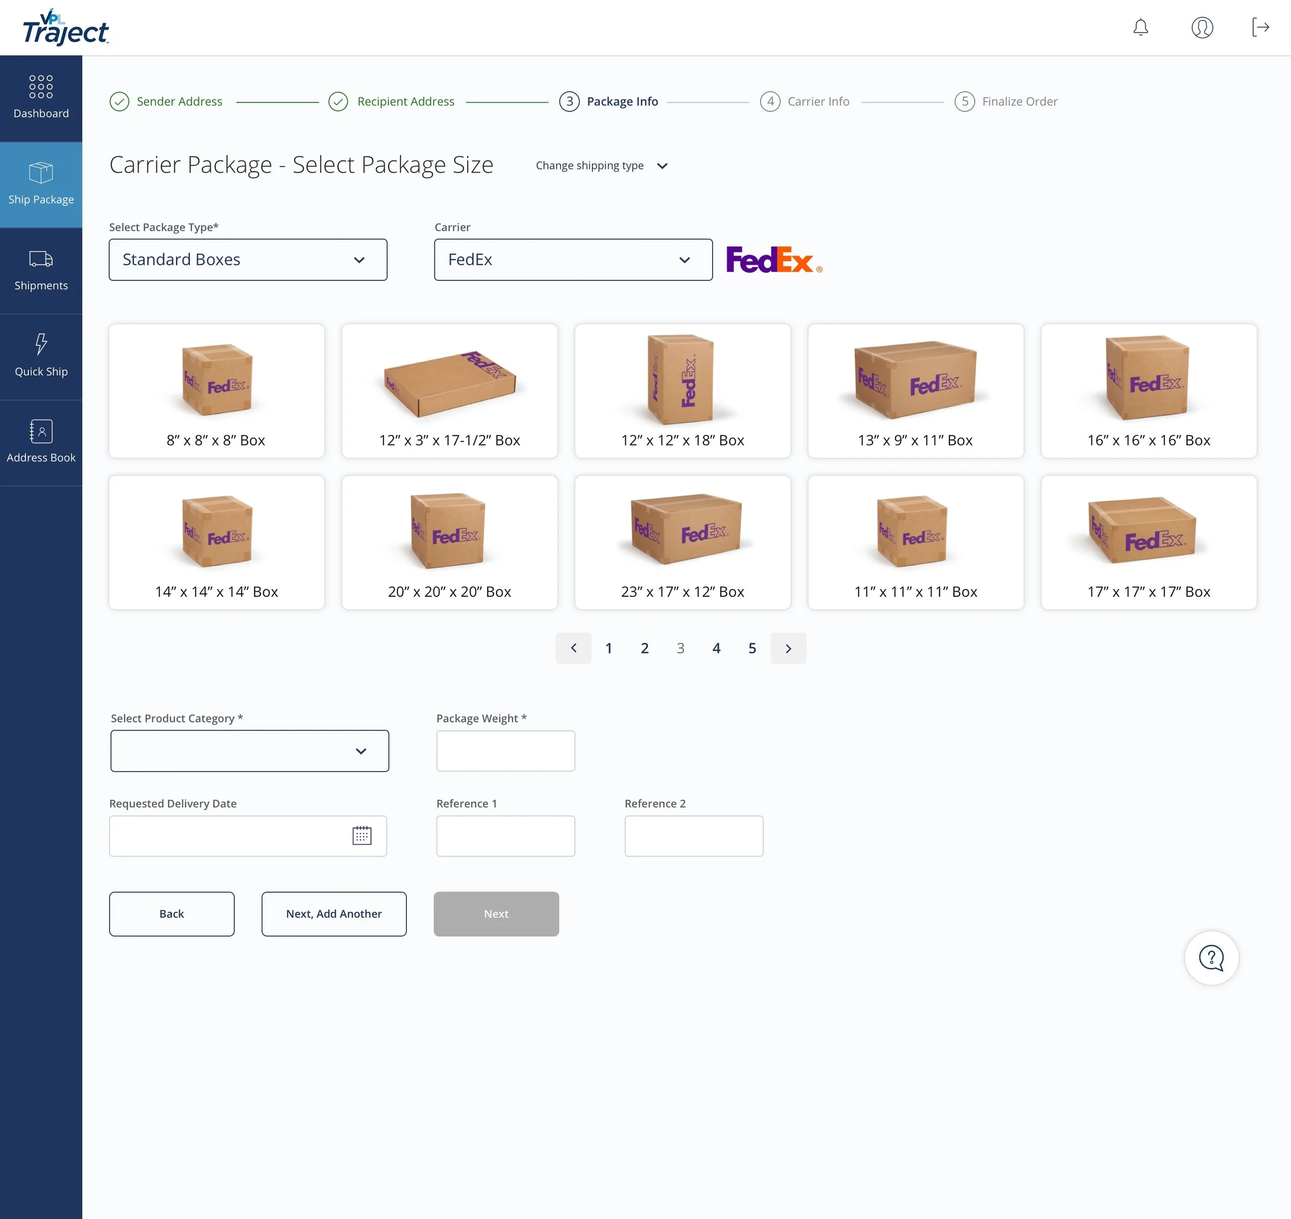Viewport: 1291px width, 1219px height.
Task: Click the Back button
Action: 171,913
